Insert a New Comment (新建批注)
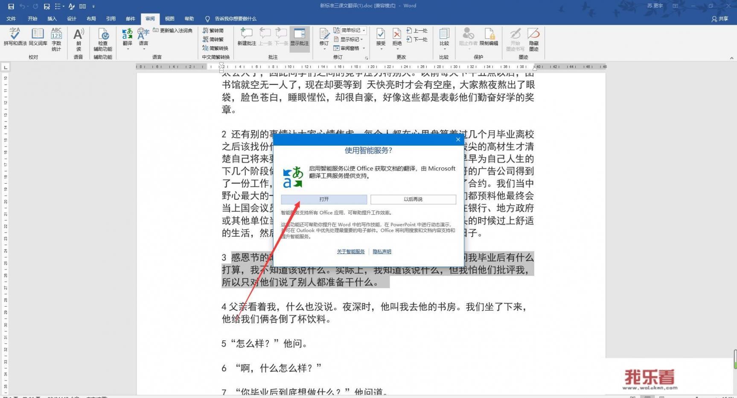Image resolution: width=737 pixels, height=398 pixels. click(247, 37)
